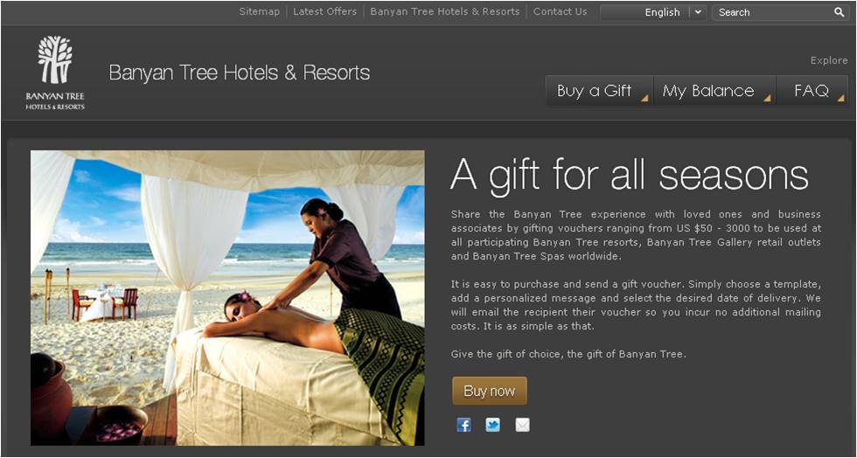Select the English language combo box
The width and height of the screenshot is (857, 458).
[653, 12]
